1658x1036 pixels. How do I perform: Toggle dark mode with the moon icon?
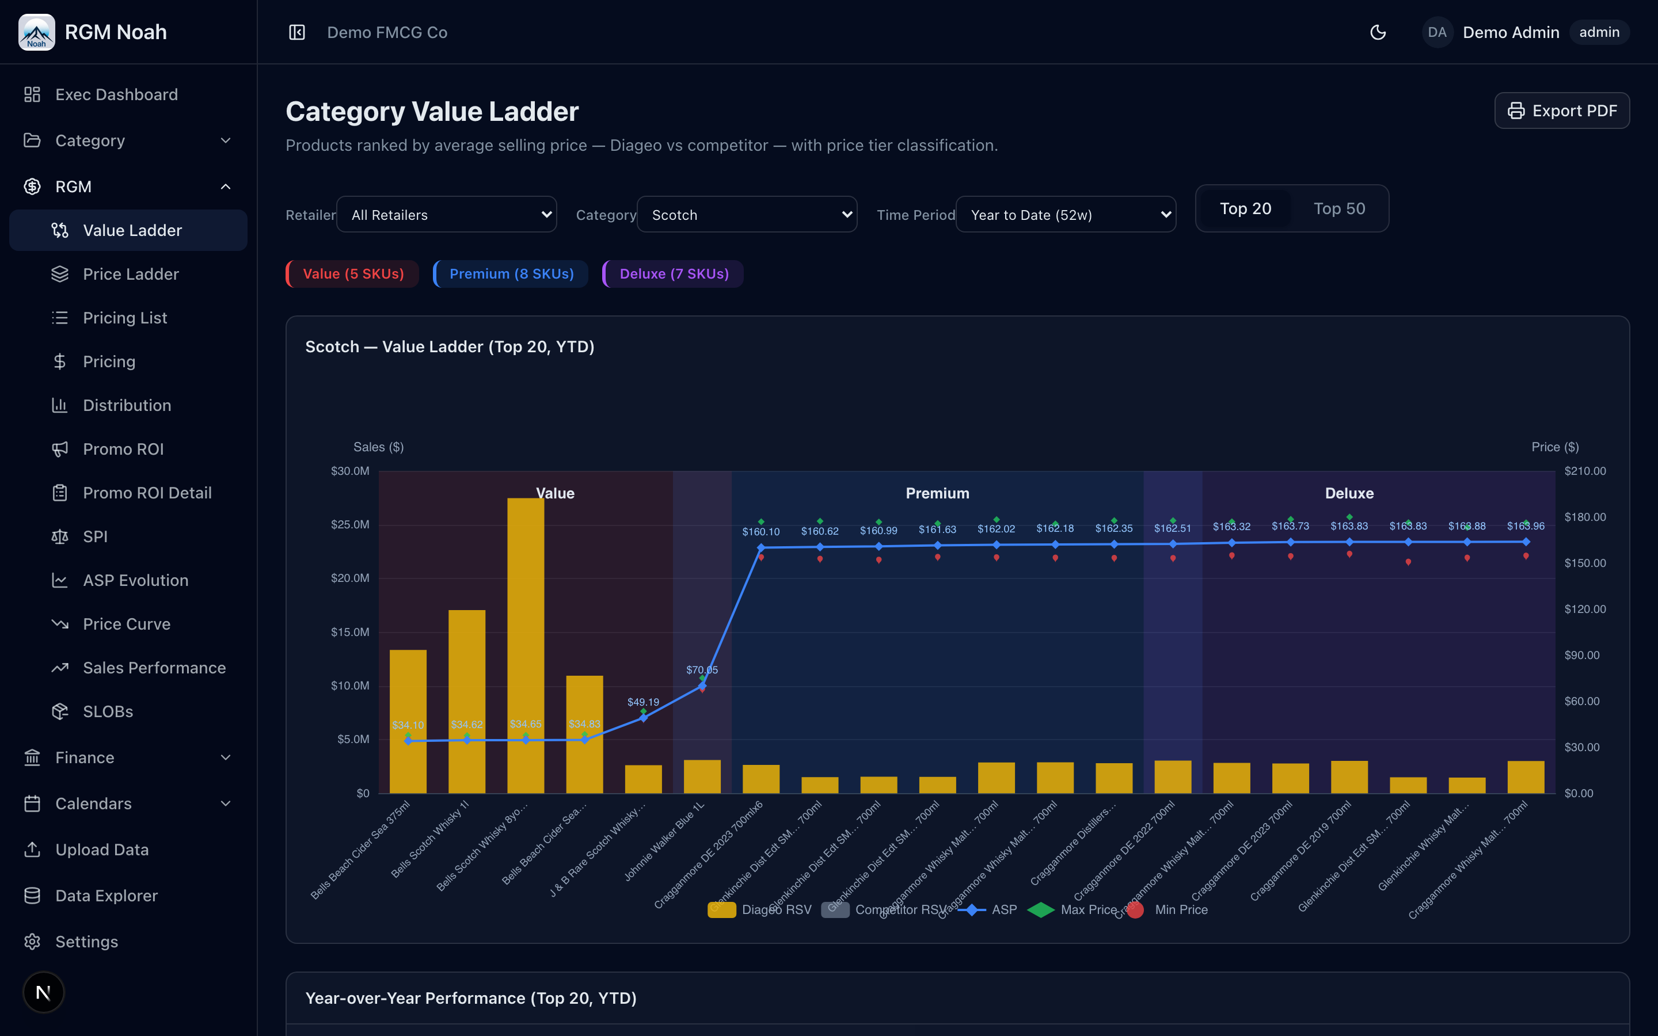coord(1378,32)
